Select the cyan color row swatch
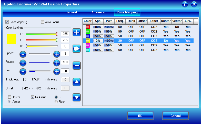The image size is (201, 124). coord(88,50)
